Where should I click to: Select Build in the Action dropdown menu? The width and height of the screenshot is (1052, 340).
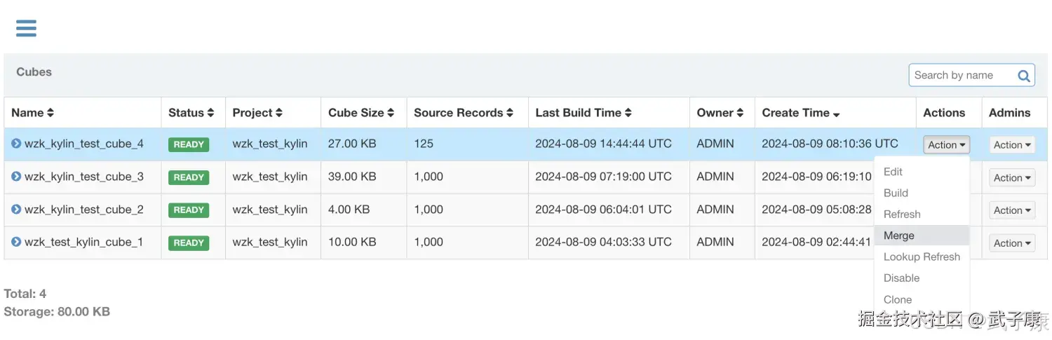pos(896,193)
